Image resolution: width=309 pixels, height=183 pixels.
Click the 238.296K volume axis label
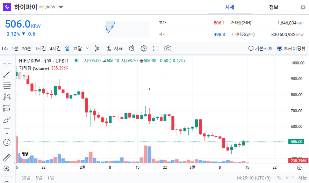point(299,161)
